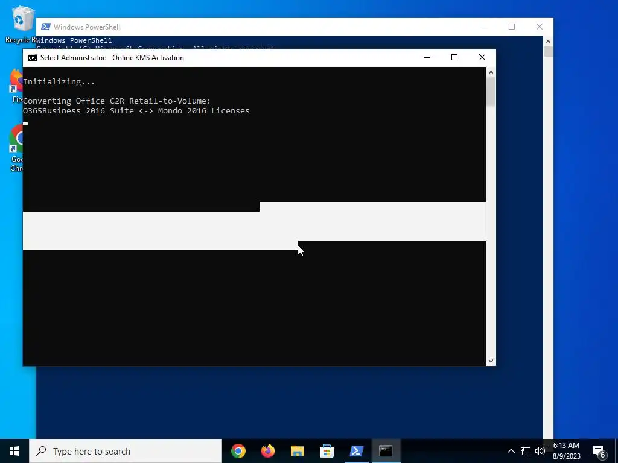Close the Online KMS Activation window
The height and width of the screenshot is (463, 618).
[x=482, y=57]
